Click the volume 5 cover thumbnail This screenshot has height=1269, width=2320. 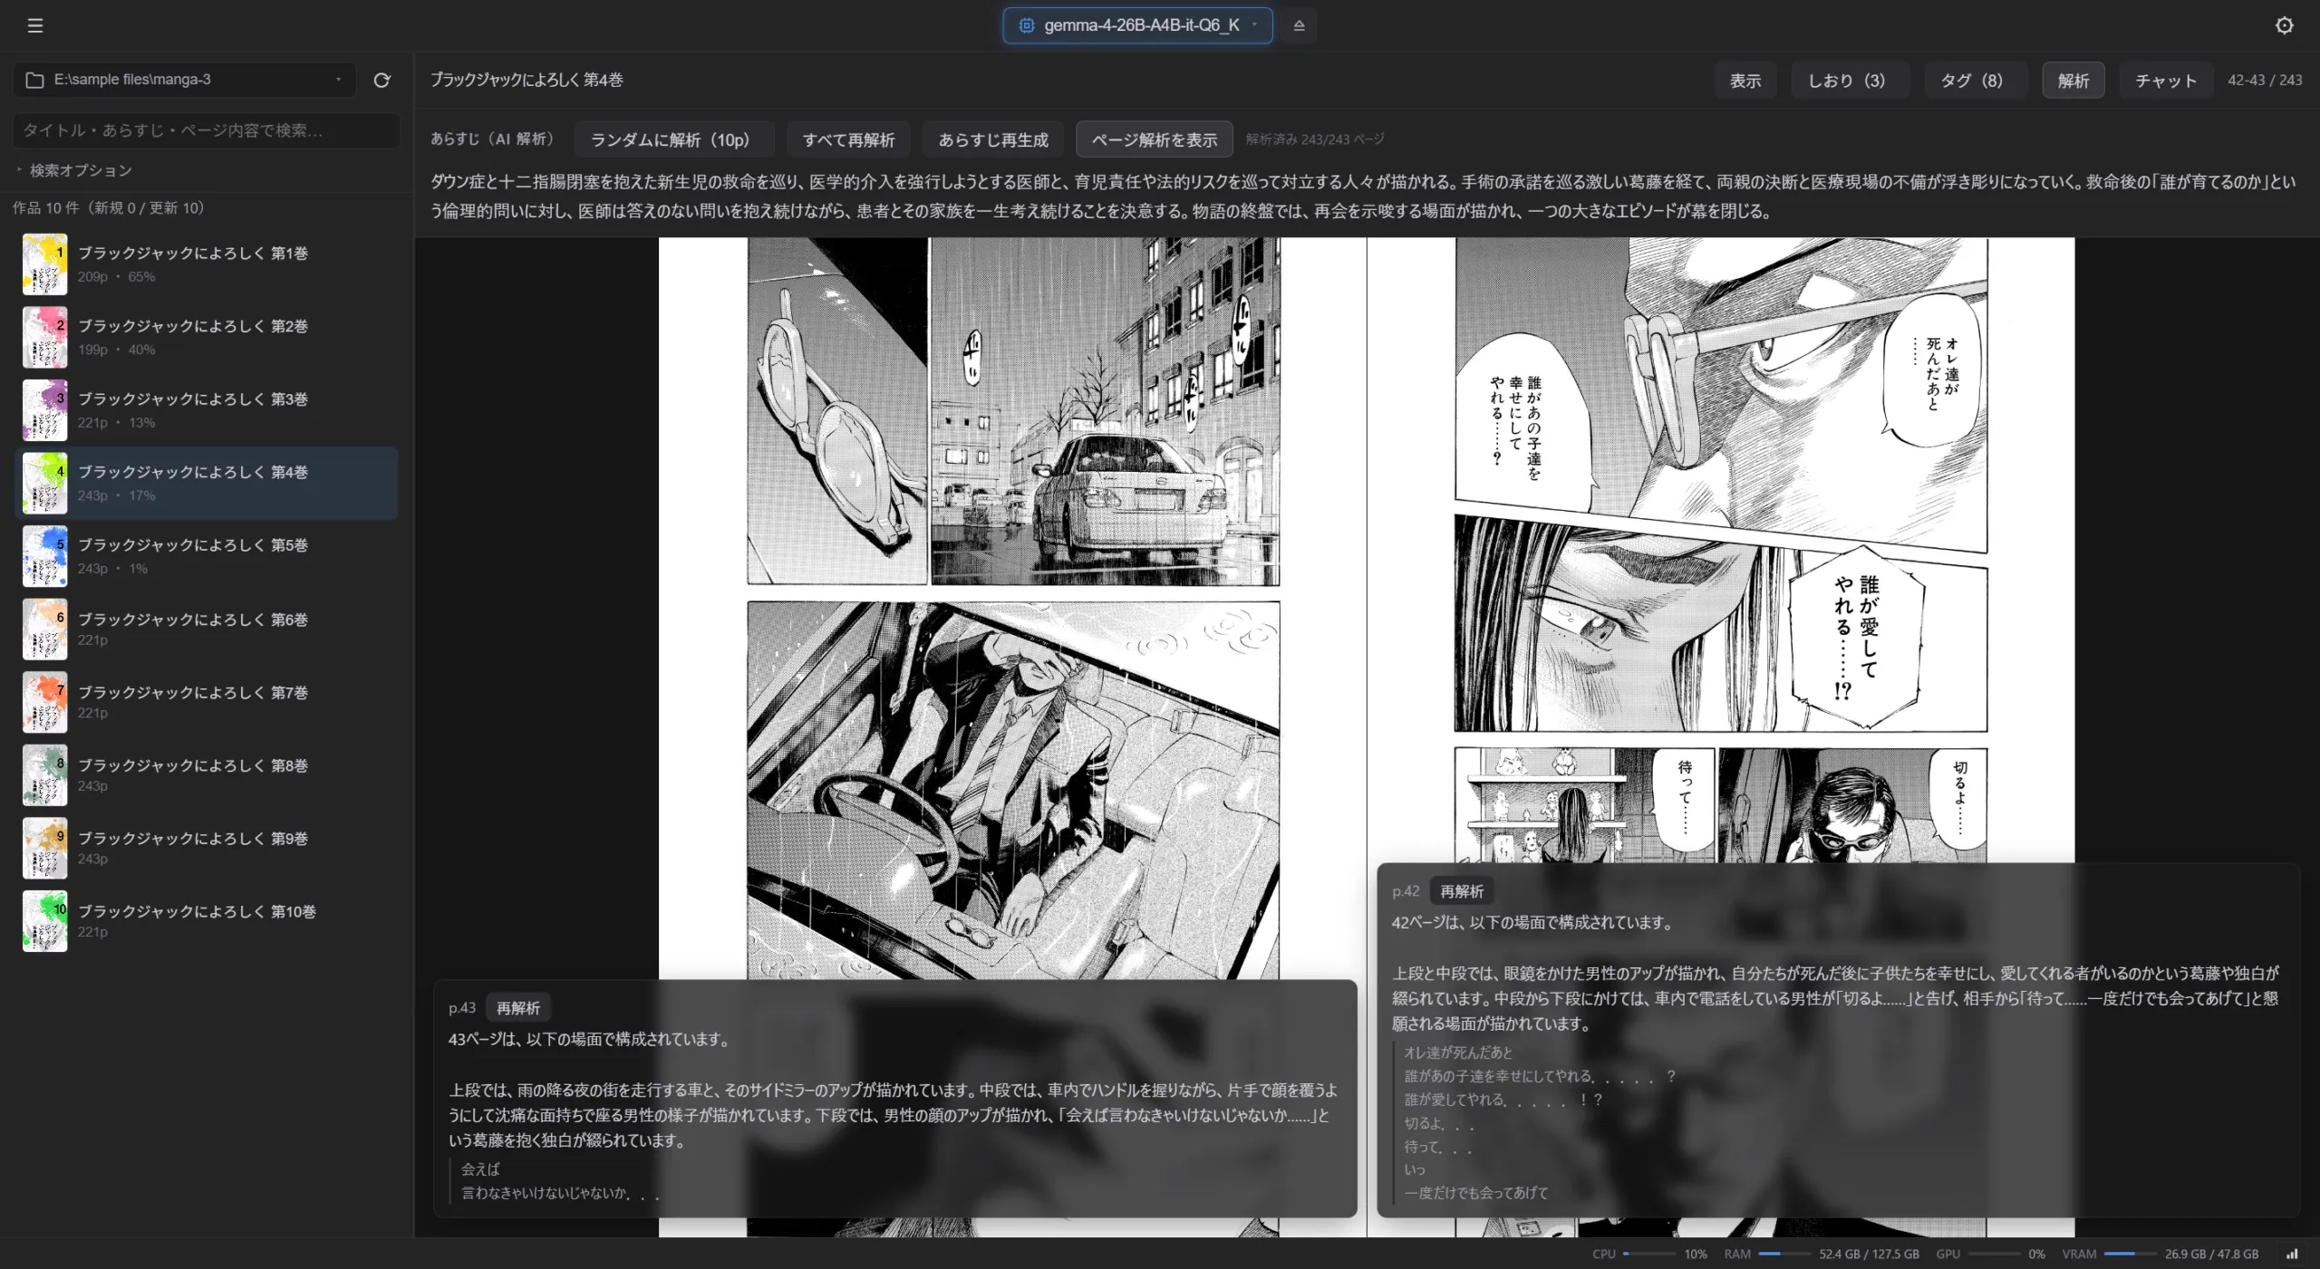click(x=44, y=556)
